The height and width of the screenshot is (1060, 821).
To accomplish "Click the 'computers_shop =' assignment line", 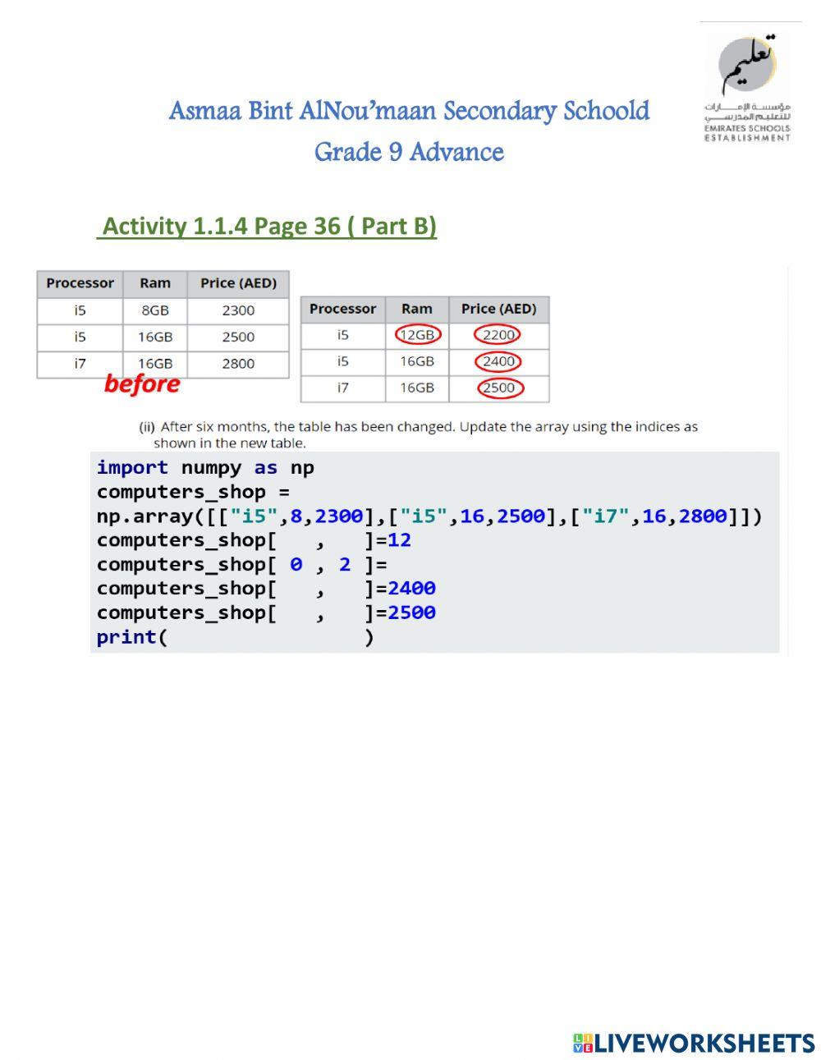I will click(x=193, y=492).
